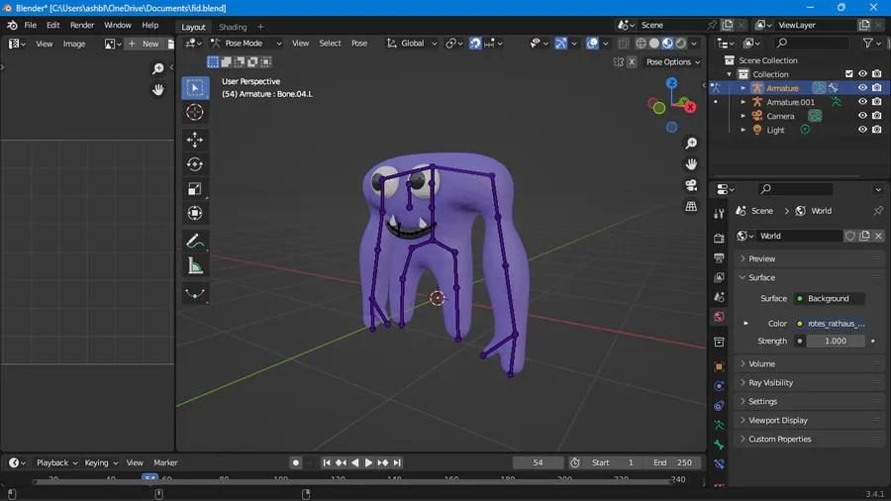Click the World datablock name field

click(x=800, y=237)
